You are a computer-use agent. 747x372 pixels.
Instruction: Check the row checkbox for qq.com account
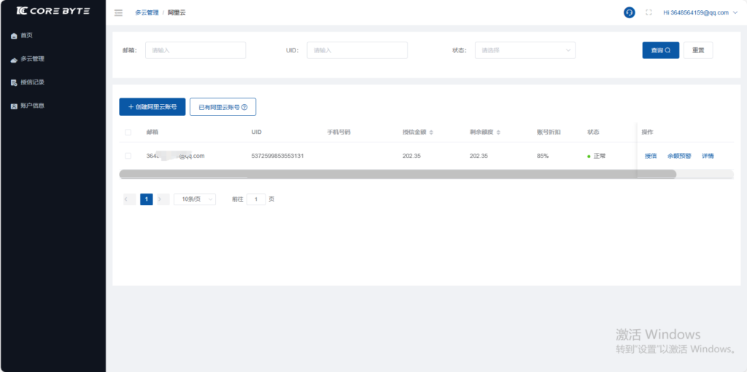[128, 156]
